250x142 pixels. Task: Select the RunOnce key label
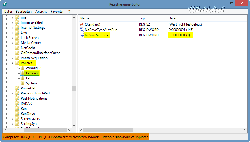coord(28,114)
